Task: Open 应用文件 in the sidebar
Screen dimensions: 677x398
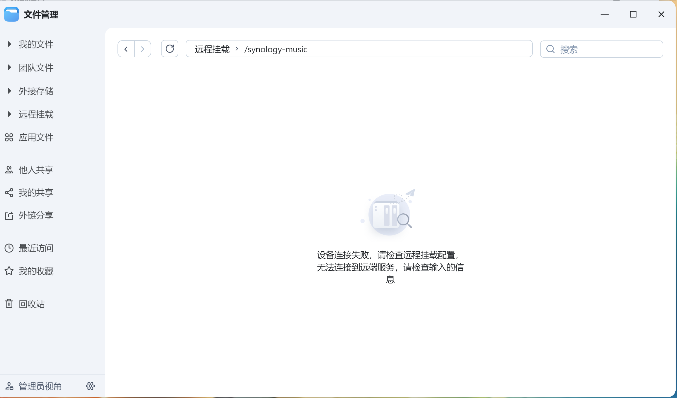Action: pos(36,137)
